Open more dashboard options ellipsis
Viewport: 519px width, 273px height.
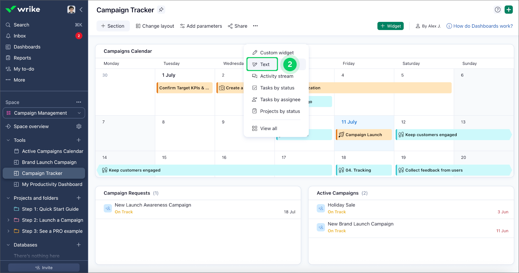255,26
